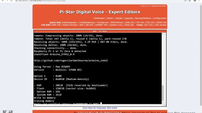Full edit the DMR GW file
This screenshot has width=202, height=113.
pos(56,25)
